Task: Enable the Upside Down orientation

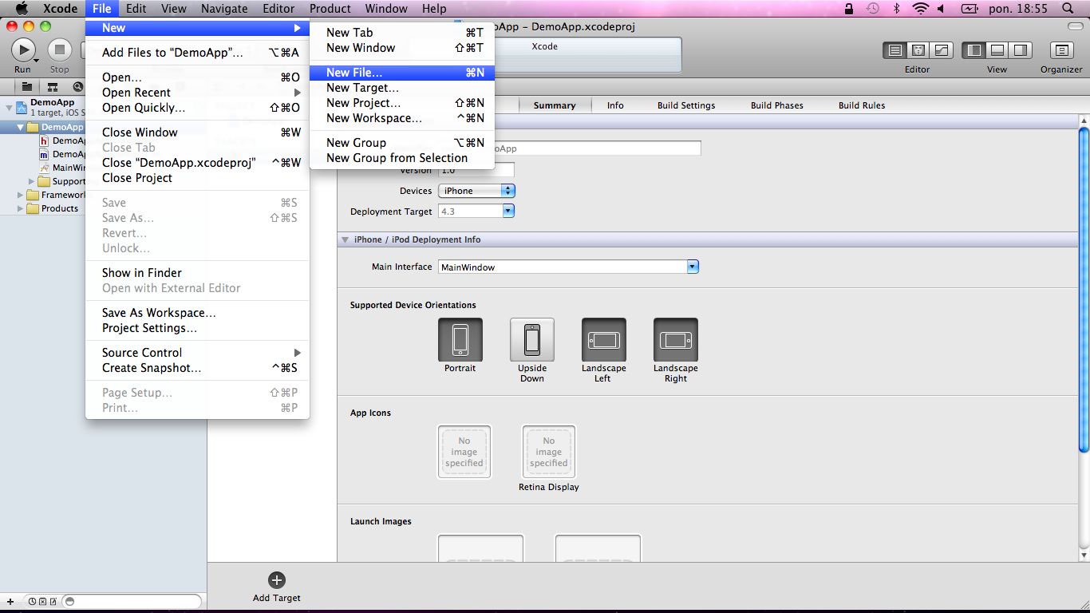Action: (531, 340)
